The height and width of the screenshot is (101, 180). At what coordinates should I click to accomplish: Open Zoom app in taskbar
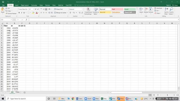[88, 98]
